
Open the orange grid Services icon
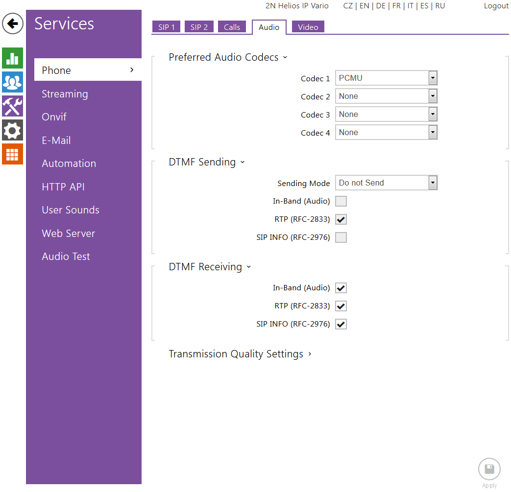pyautogui.click(x=12, y=154)
